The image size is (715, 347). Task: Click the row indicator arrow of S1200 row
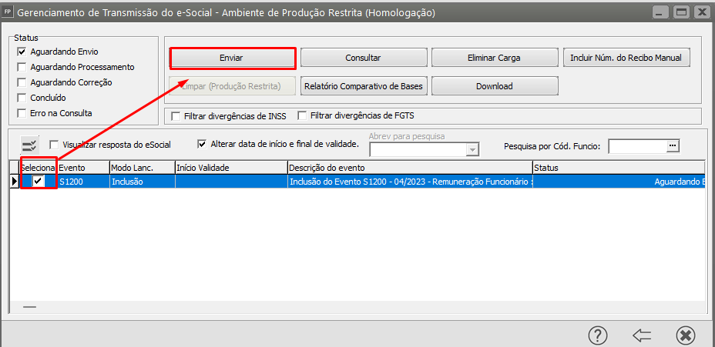pyautogui.click(x=14, y=182)
